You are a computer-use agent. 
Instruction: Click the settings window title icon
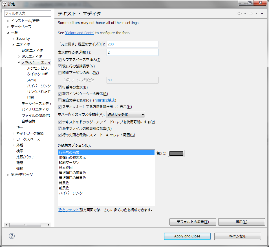[x=5, y=4]
